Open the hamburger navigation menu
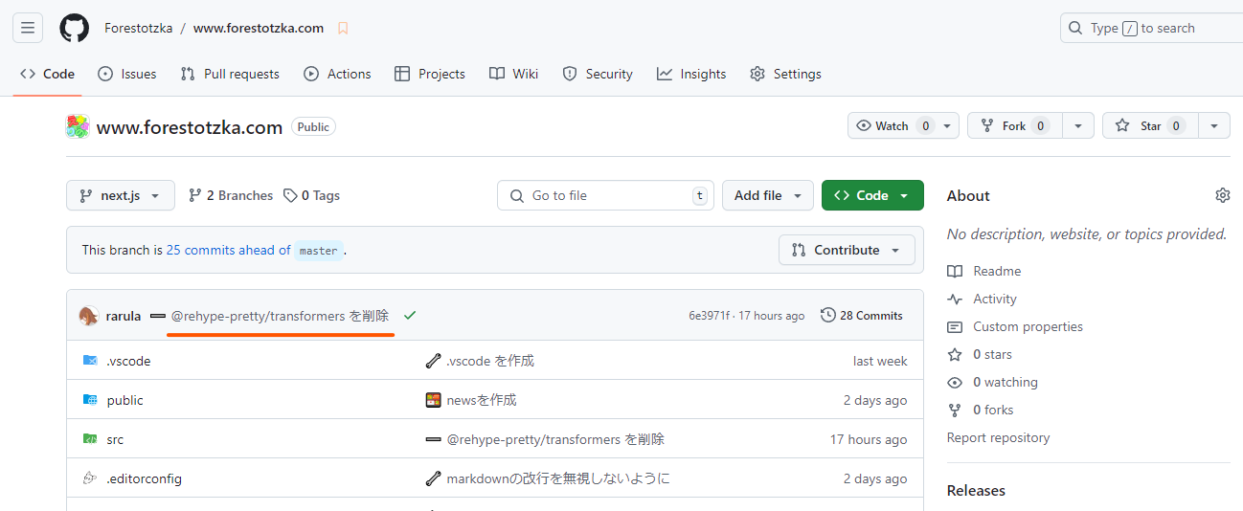 pyautogui.click(x=28, y=28)
